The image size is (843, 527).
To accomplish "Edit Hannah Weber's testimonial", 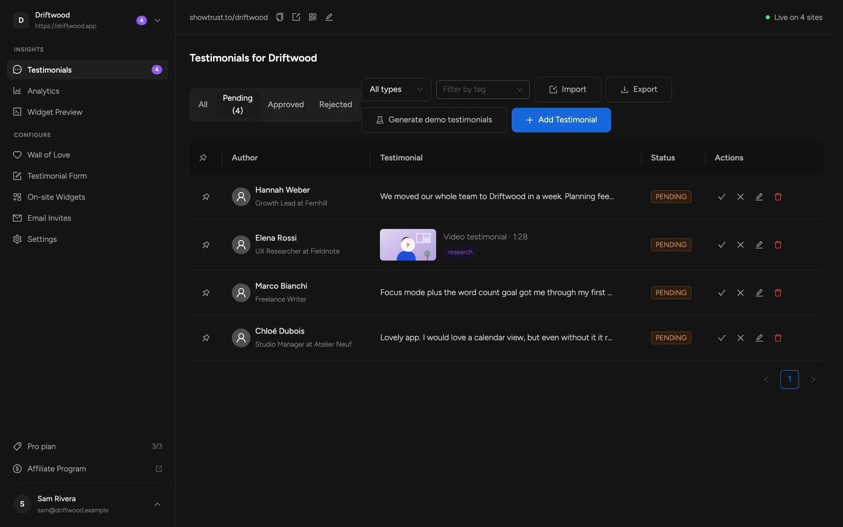I will click(759, 197).
